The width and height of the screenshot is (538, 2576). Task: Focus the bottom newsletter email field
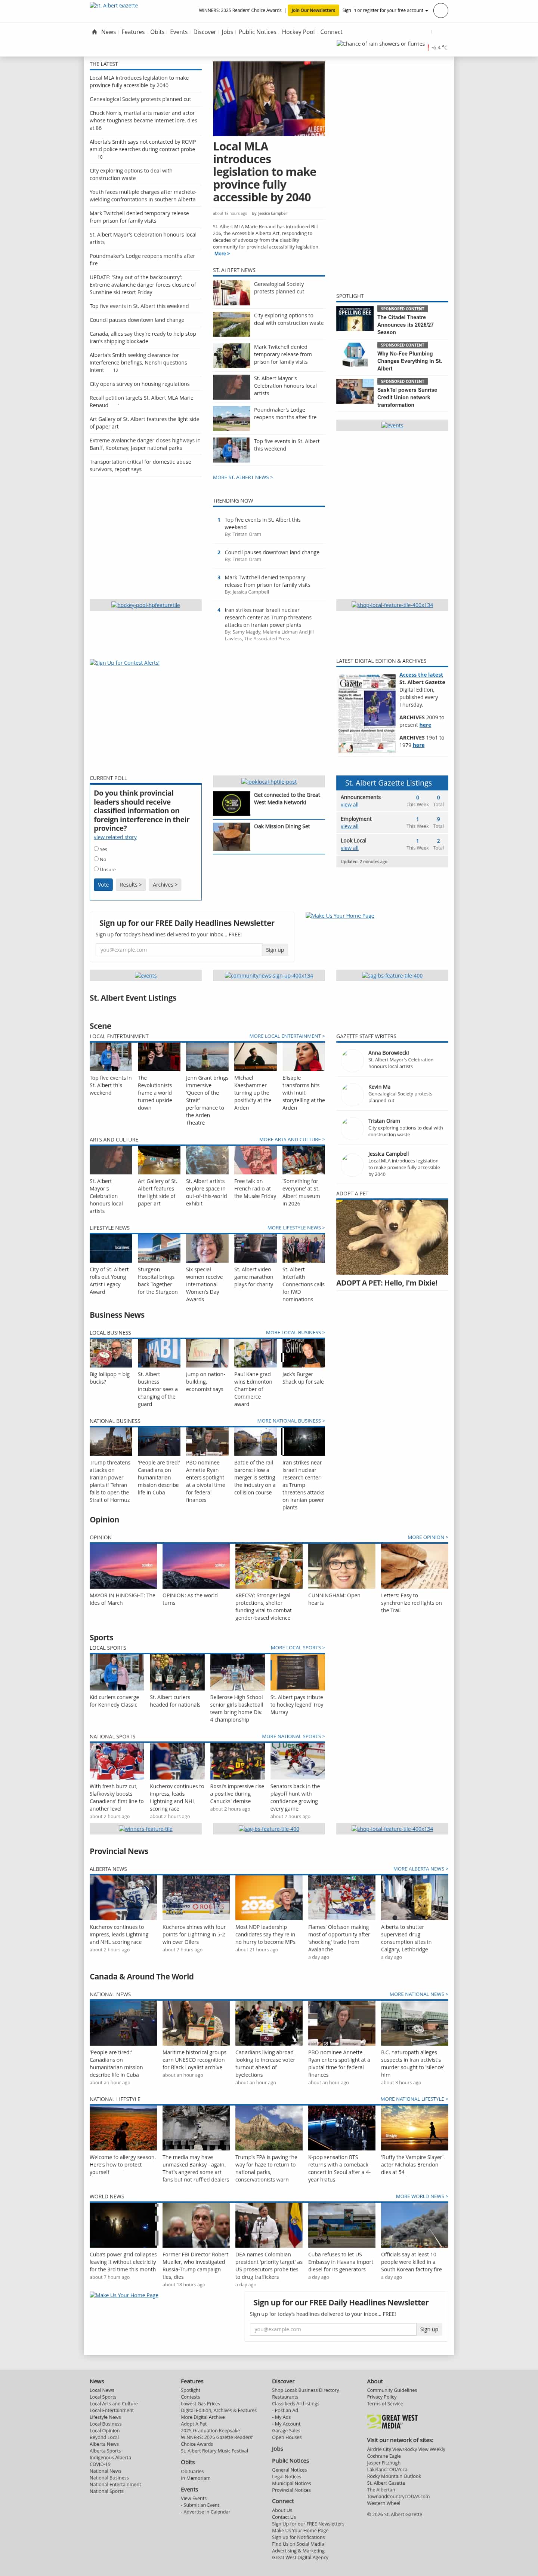click(x=333, y=2329)
